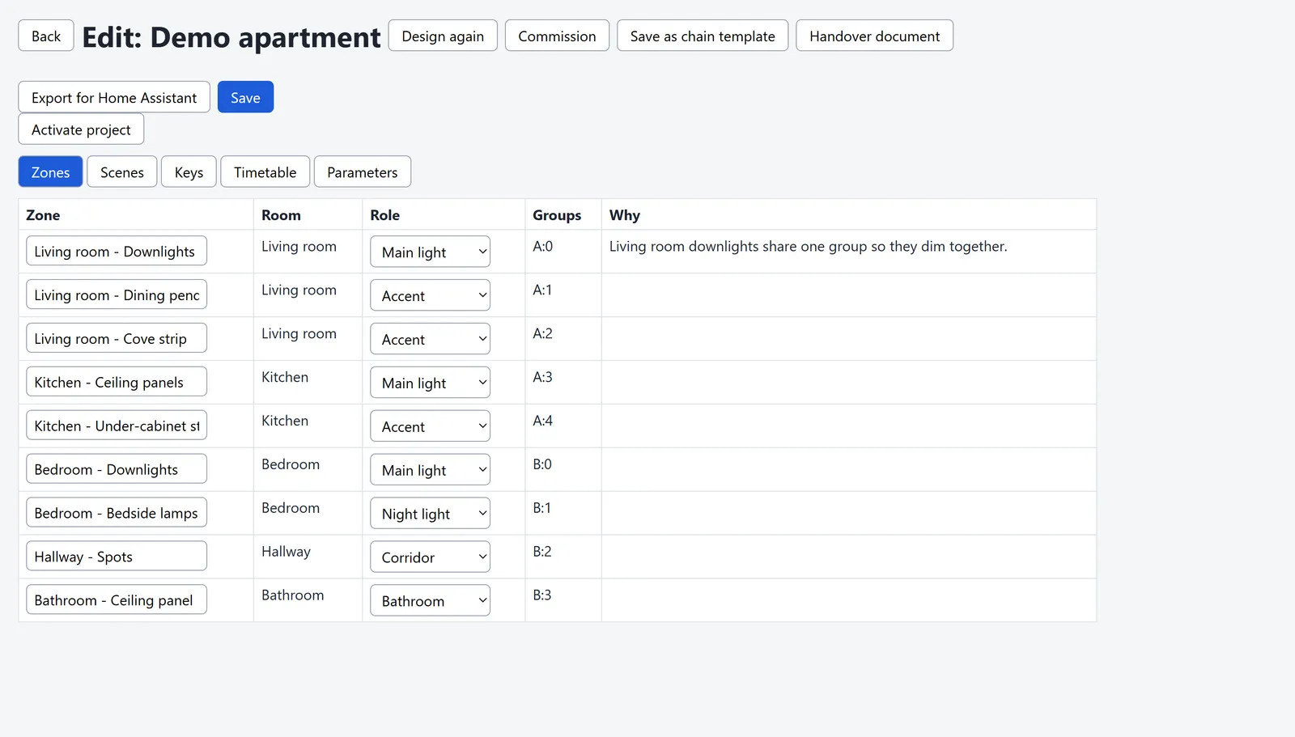Edit the Living room - Cove strip name

click(x=117, y=338)
